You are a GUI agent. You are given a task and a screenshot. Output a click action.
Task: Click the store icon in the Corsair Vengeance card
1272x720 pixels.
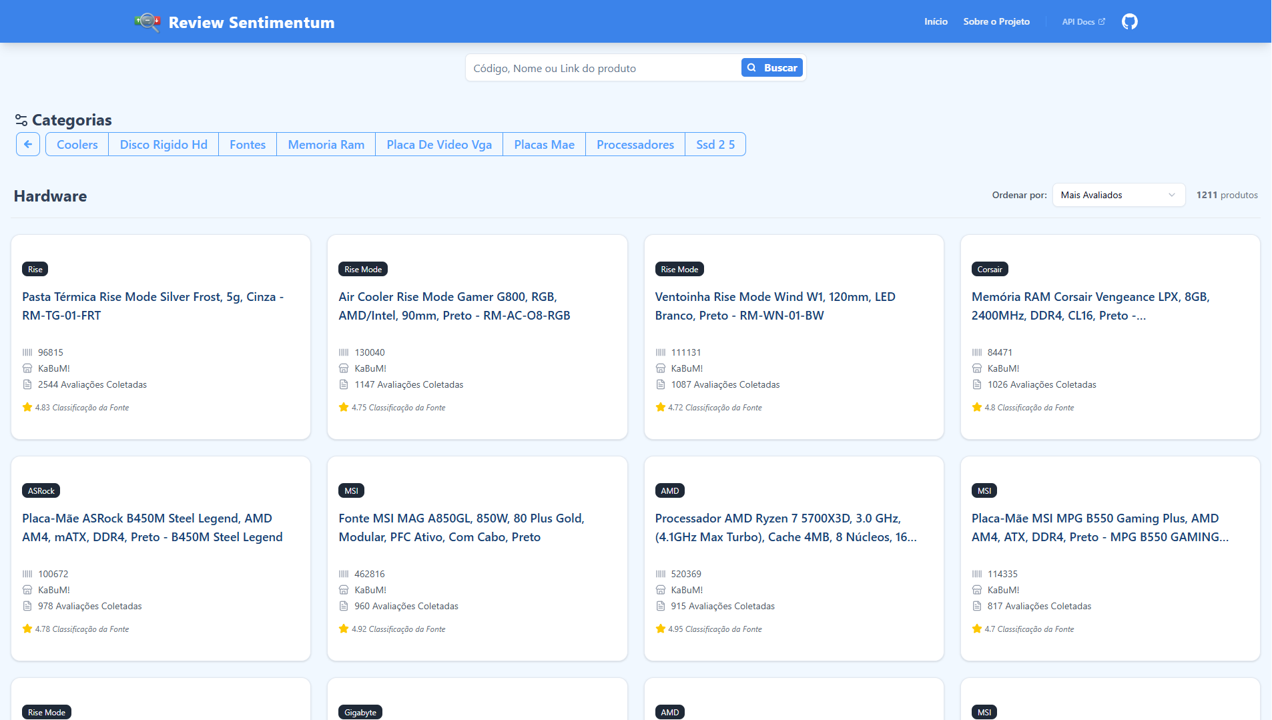pyautogui.click(x=977, y=368)
